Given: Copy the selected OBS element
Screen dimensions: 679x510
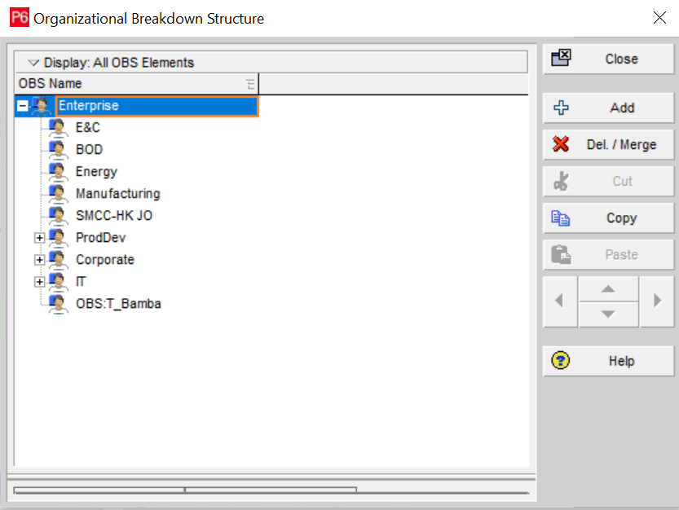Looking at the screenshot, I should click(x=608, y=218).
